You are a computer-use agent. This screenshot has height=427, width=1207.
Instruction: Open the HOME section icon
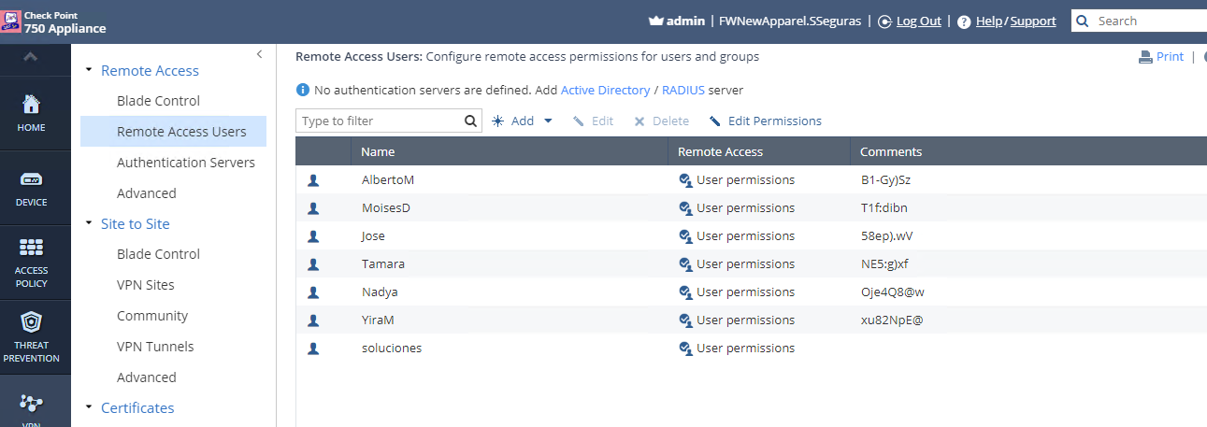31,104
